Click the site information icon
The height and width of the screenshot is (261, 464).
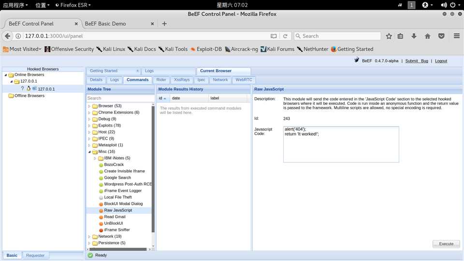pyautogui.click(x=18, y=36)
